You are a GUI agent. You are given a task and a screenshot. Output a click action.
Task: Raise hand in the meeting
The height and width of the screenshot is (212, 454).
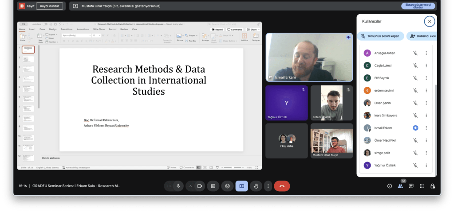pos(255,186)
